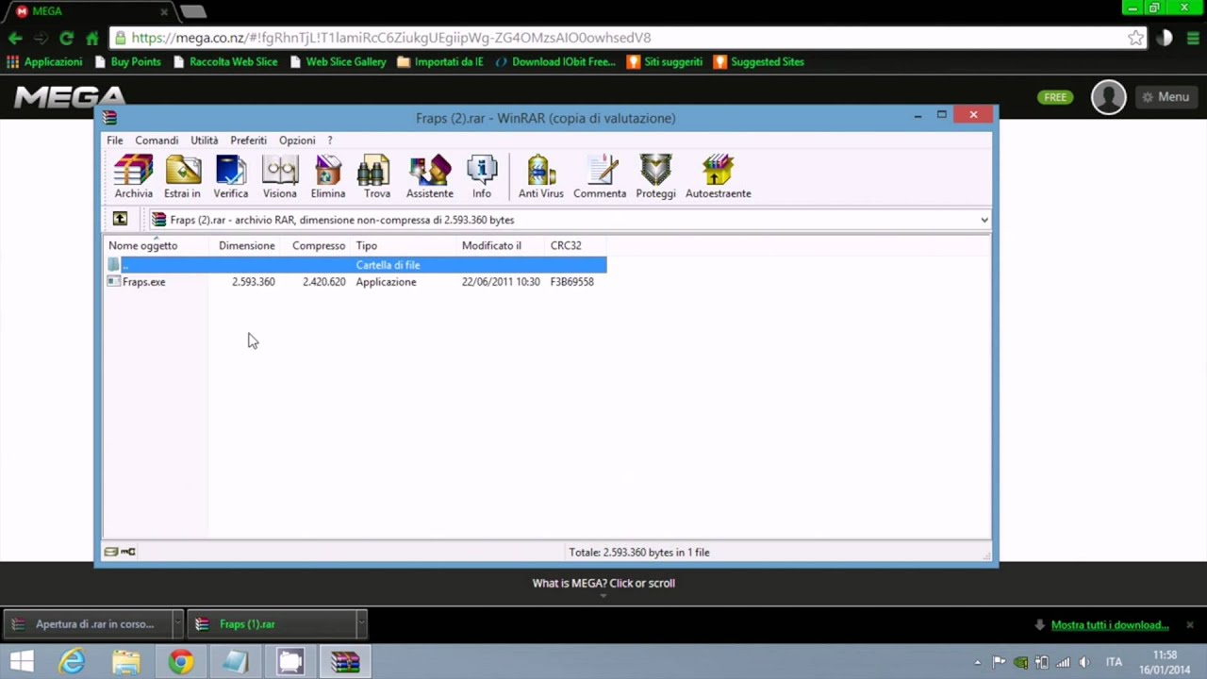Open the Trova search tool
This screenshot has height=679, width=1207.
376,177
